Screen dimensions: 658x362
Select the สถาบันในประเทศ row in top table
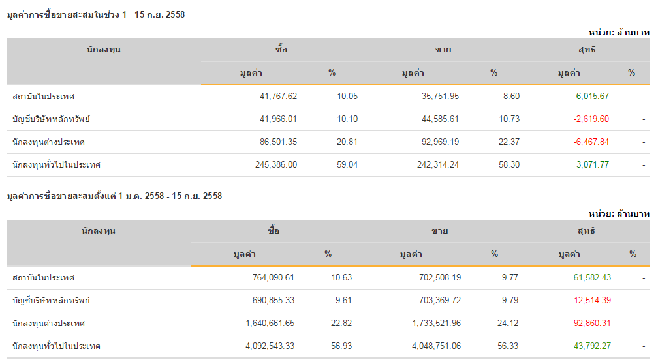(x=43, y=97)
